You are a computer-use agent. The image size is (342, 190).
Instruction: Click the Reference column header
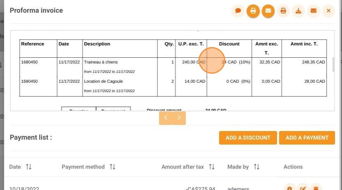(32, 44)
